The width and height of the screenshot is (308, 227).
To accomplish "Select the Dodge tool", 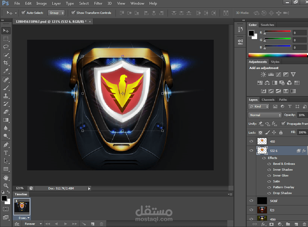I will [x=6, y=136].
